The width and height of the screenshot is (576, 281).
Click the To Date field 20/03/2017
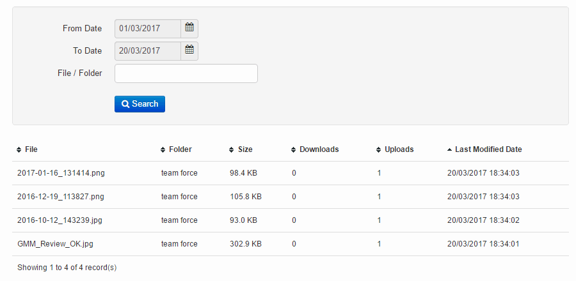(148, 51)
